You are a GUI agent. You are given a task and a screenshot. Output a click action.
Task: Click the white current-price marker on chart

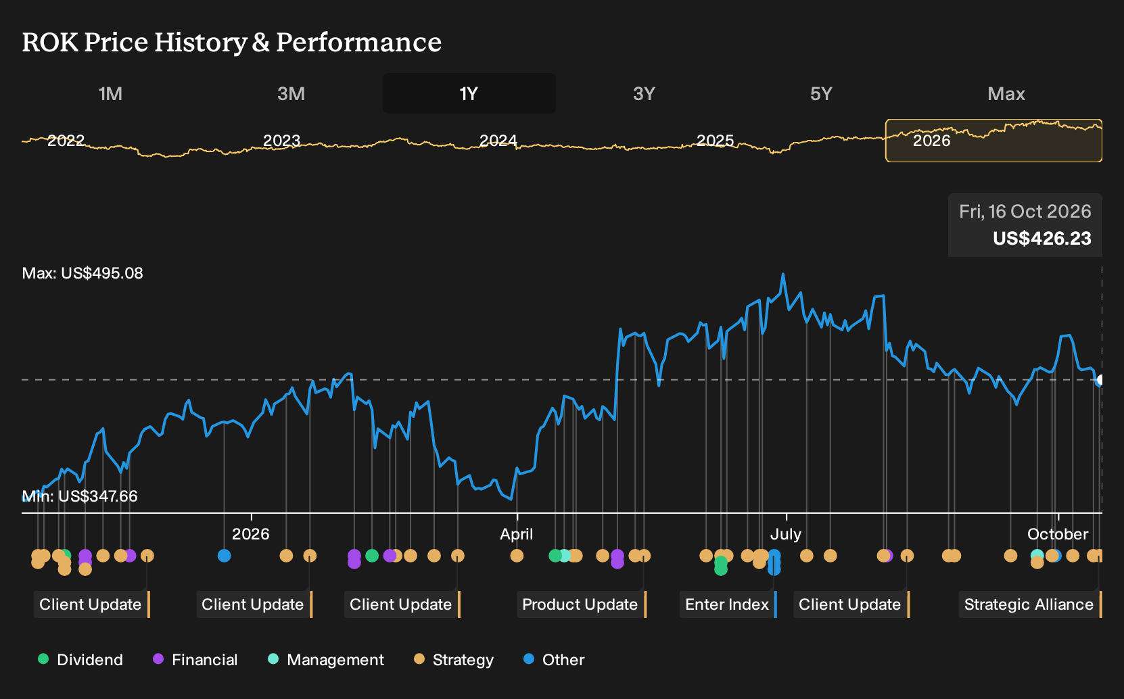point(1100,381)
